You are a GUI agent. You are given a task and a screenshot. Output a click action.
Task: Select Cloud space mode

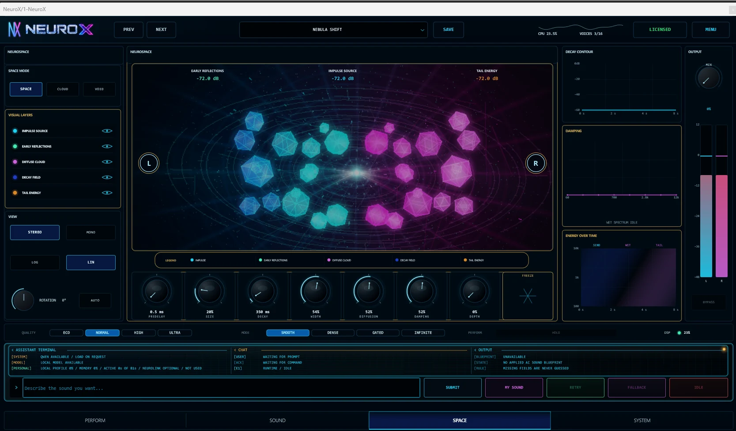(x=63, y=89)
